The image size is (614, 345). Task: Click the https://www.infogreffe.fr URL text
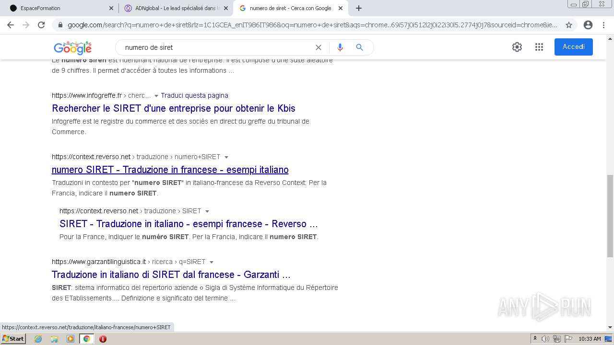87,95
